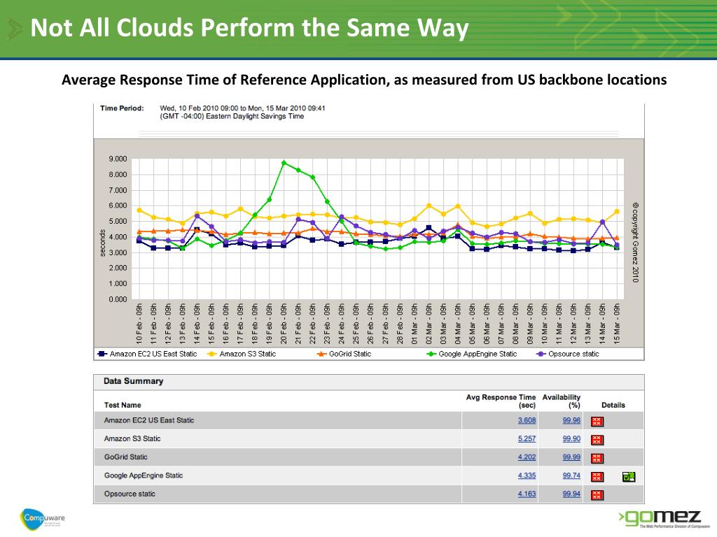Click the orange GoGrid Static legend marker
The image size is (717, 537).
pos(321,354)
